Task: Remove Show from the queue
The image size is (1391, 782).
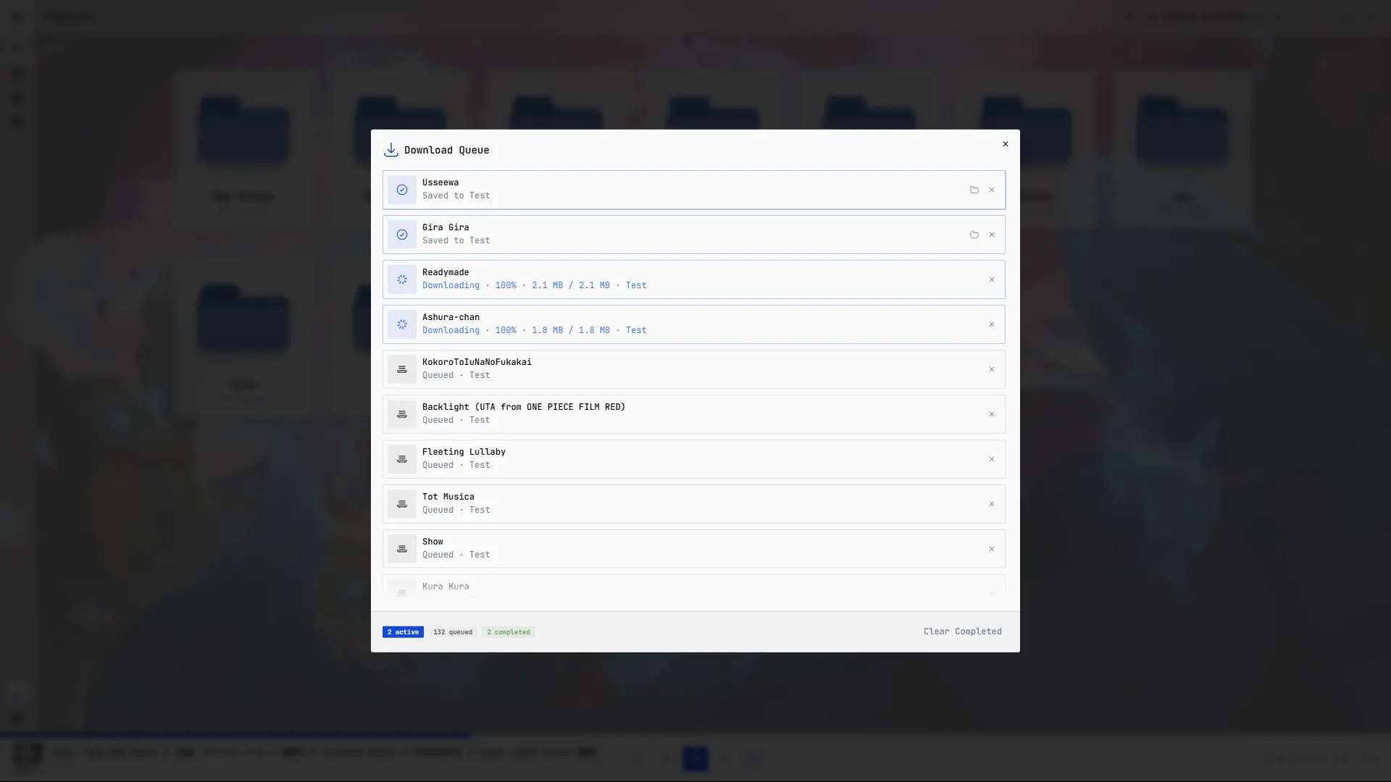Action: point(991,549)
